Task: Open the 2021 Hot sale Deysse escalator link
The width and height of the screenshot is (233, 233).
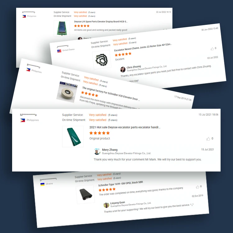Action: click(x=125, y=127)
